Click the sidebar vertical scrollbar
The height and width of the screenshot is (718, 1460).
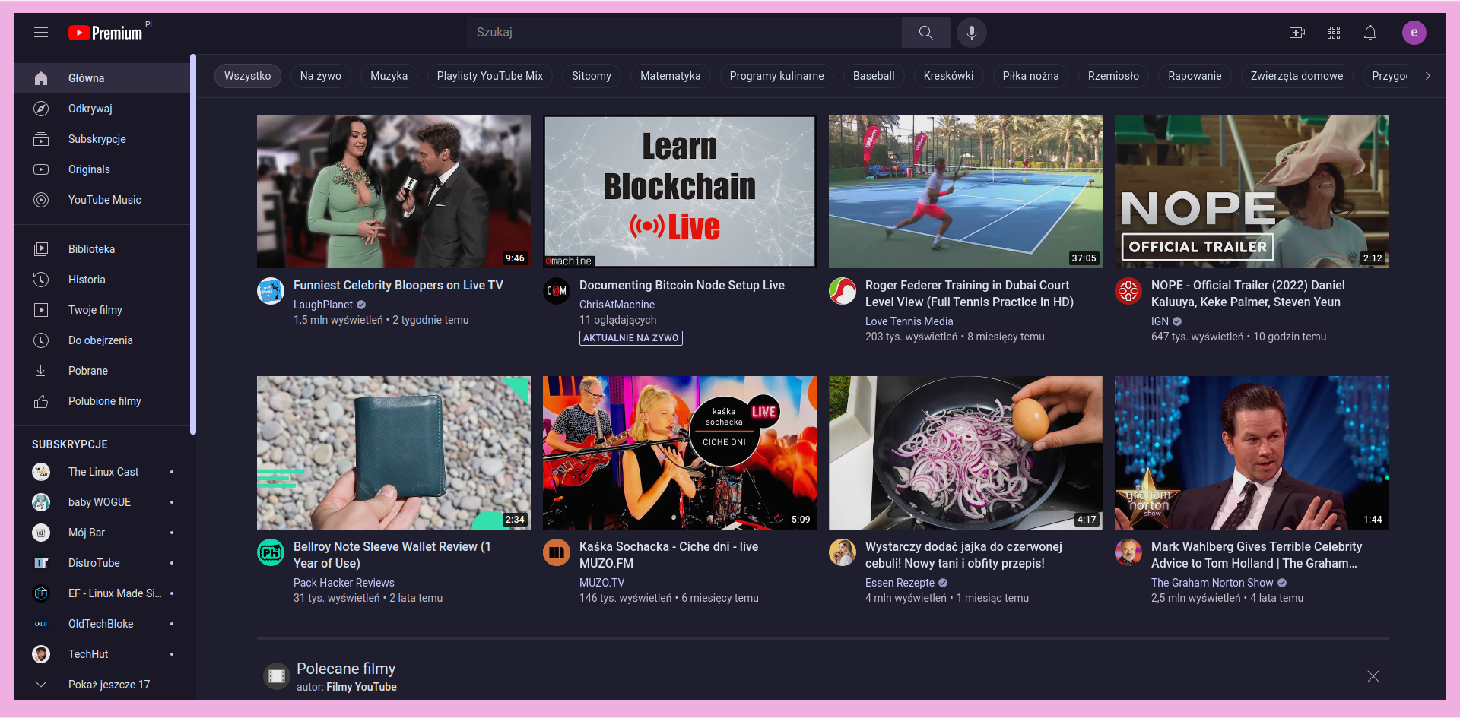click(193, 243)
